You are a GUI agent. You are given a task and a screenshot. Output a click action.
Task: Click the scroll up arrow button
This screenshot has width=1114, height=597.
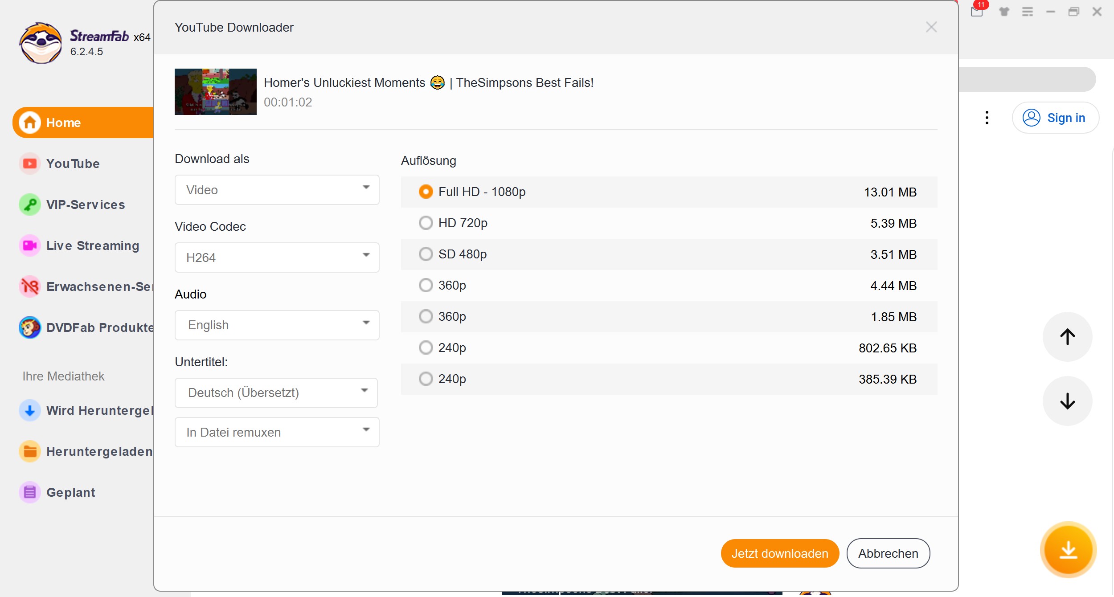click(1068, 337)
